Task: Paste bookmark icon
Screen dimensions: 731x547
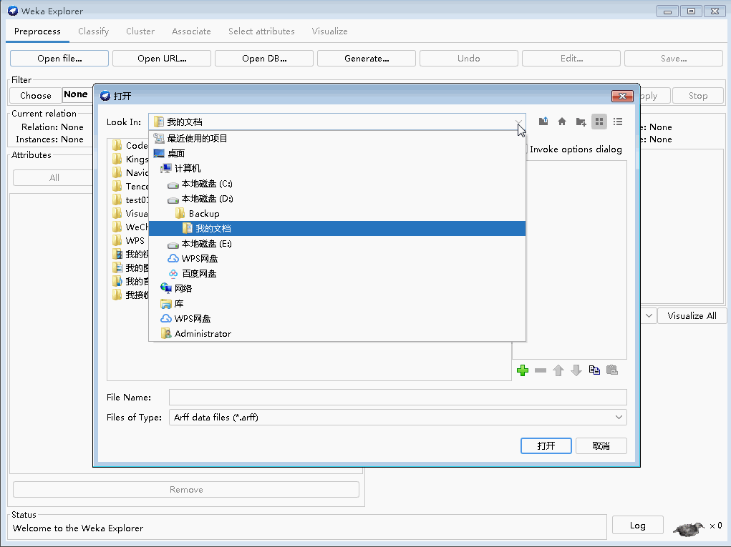Action: coord(612,370)
